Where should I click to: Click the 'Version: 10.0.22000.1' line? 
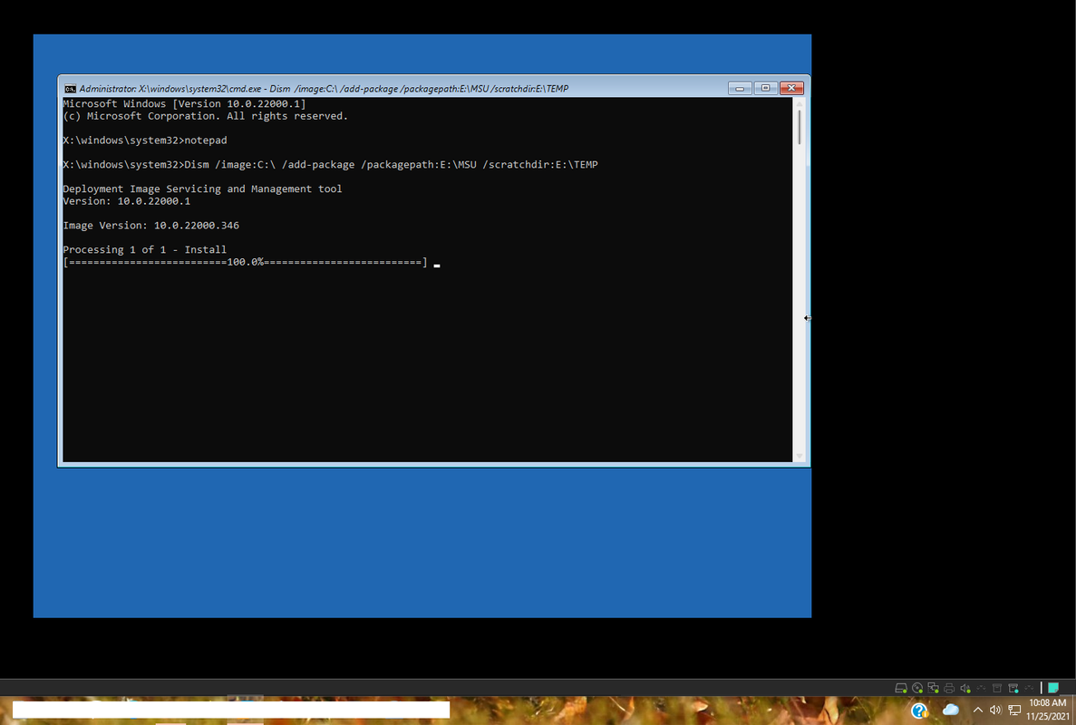[127, 201]
